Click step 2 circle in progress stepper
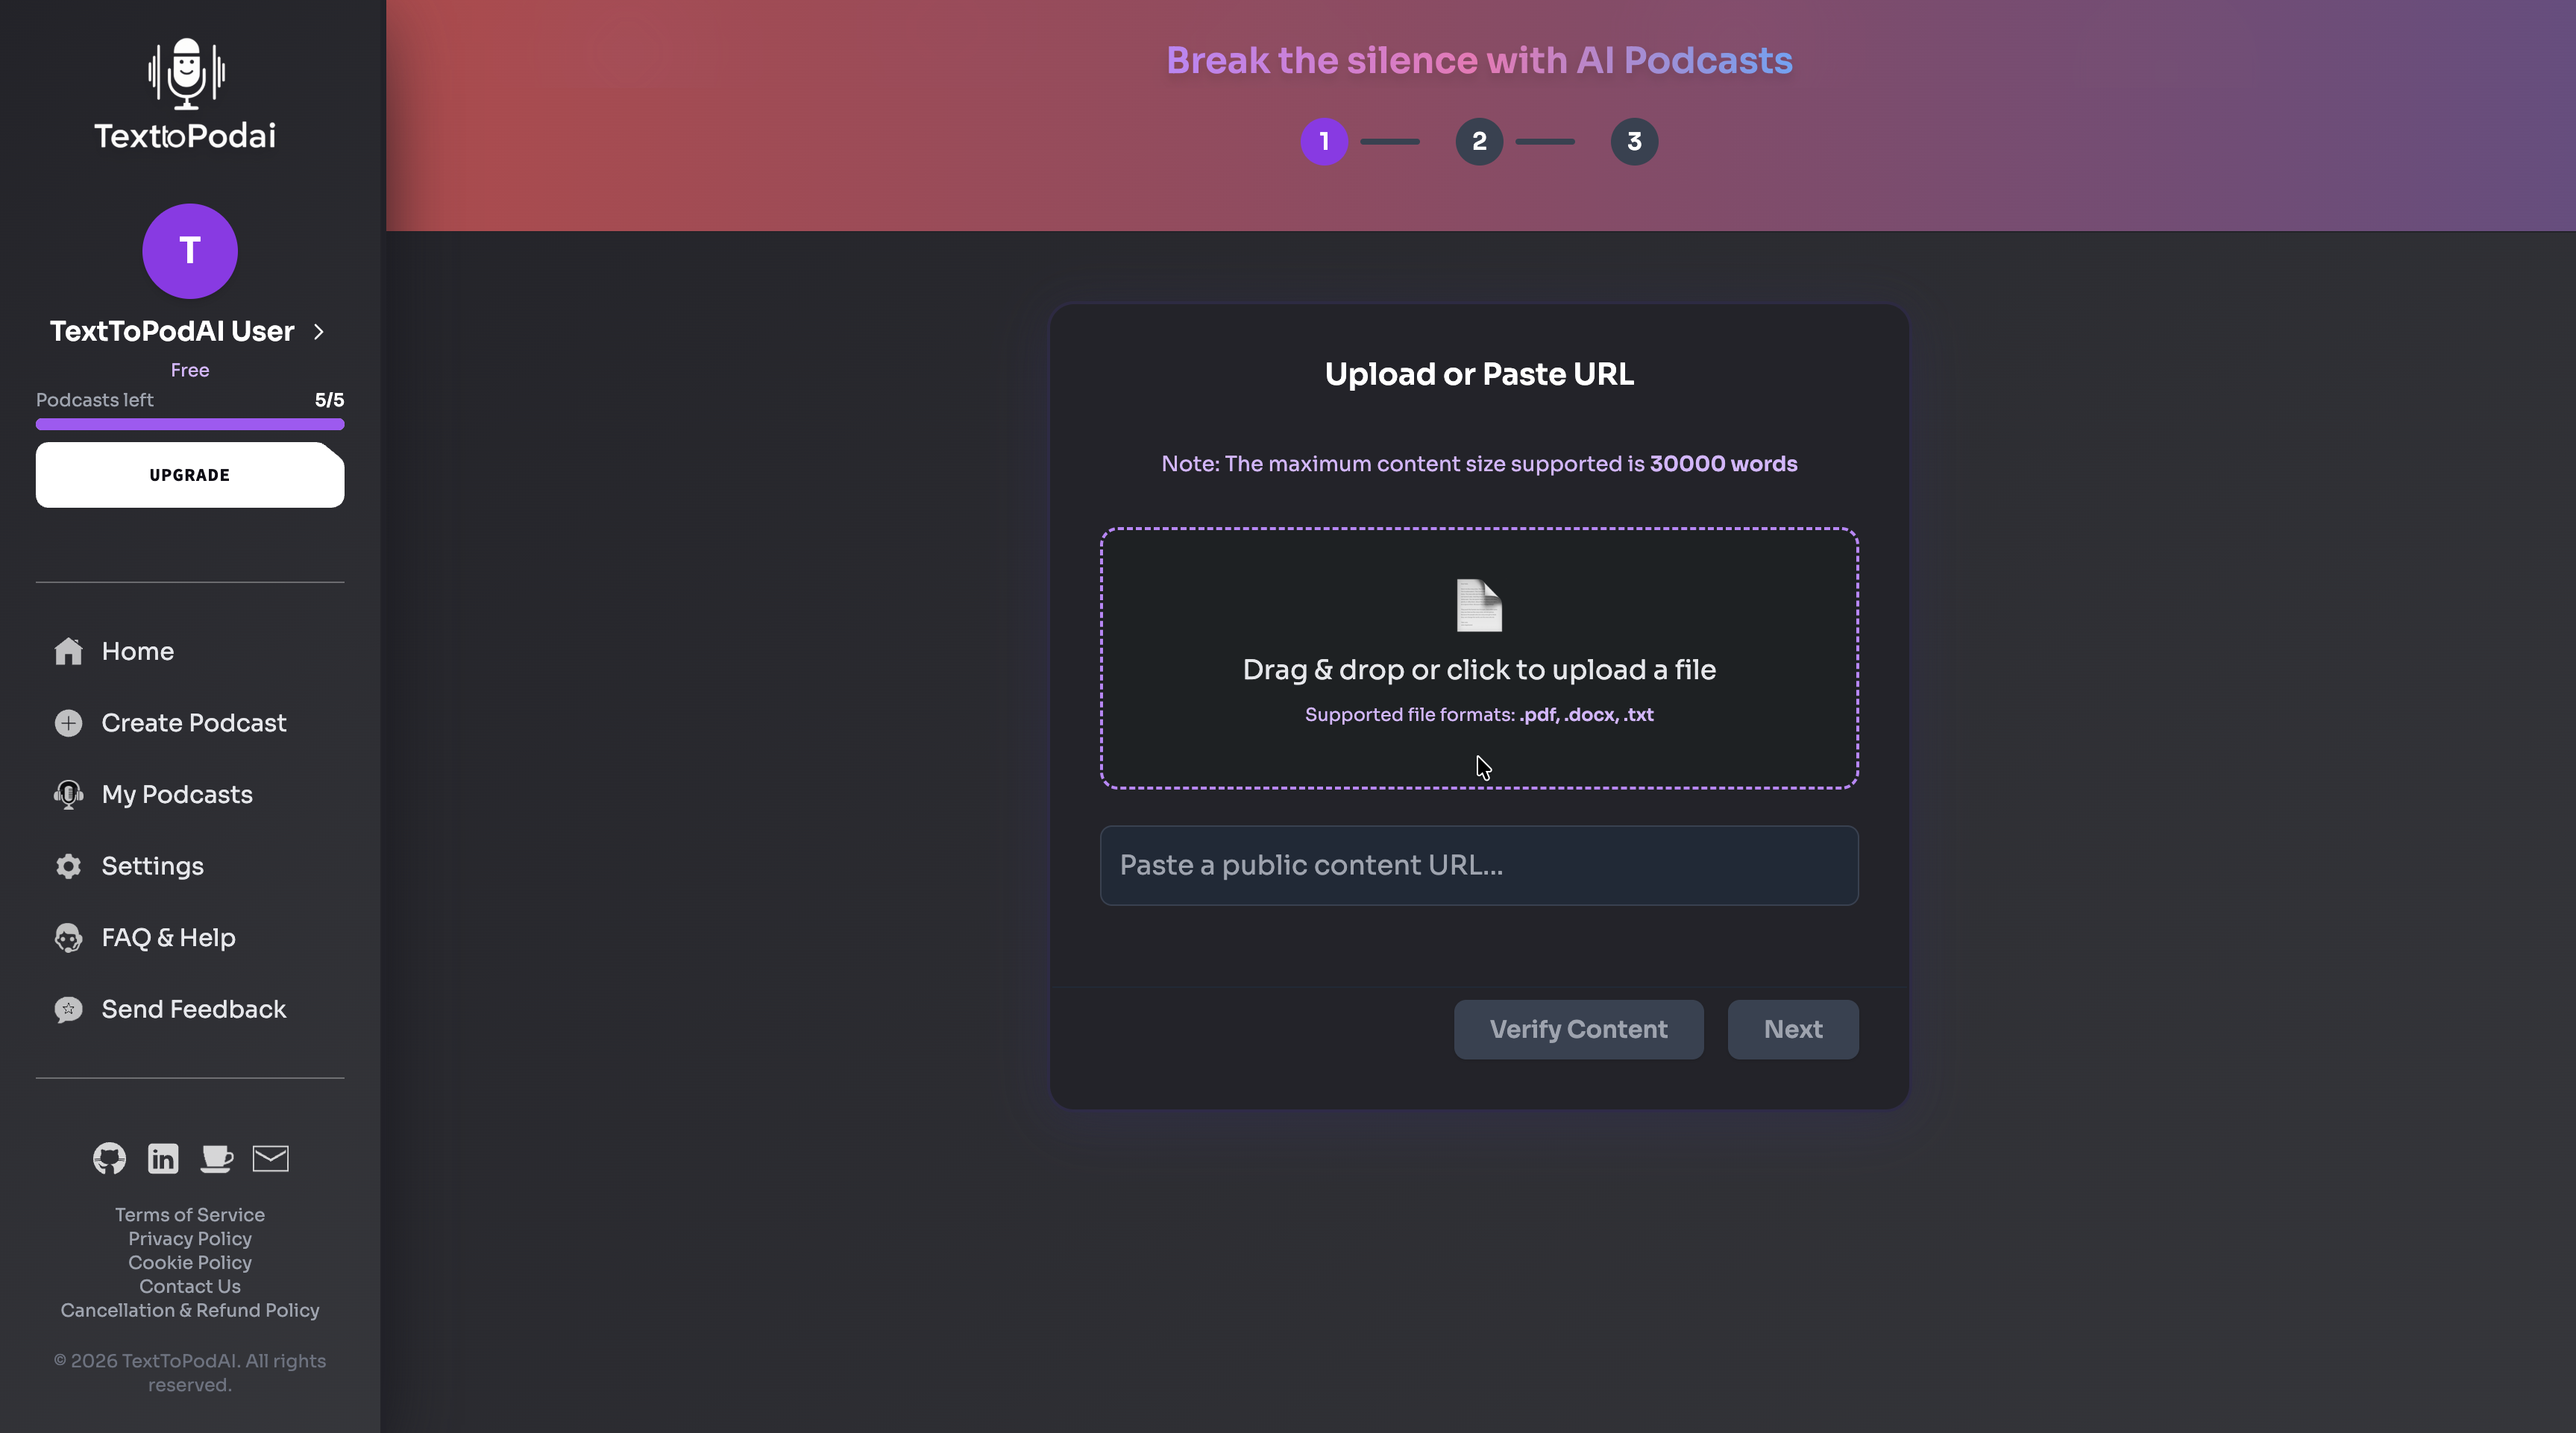Image resolution: width=2576 pixels, height=1433 pixels. (1479, 142)
